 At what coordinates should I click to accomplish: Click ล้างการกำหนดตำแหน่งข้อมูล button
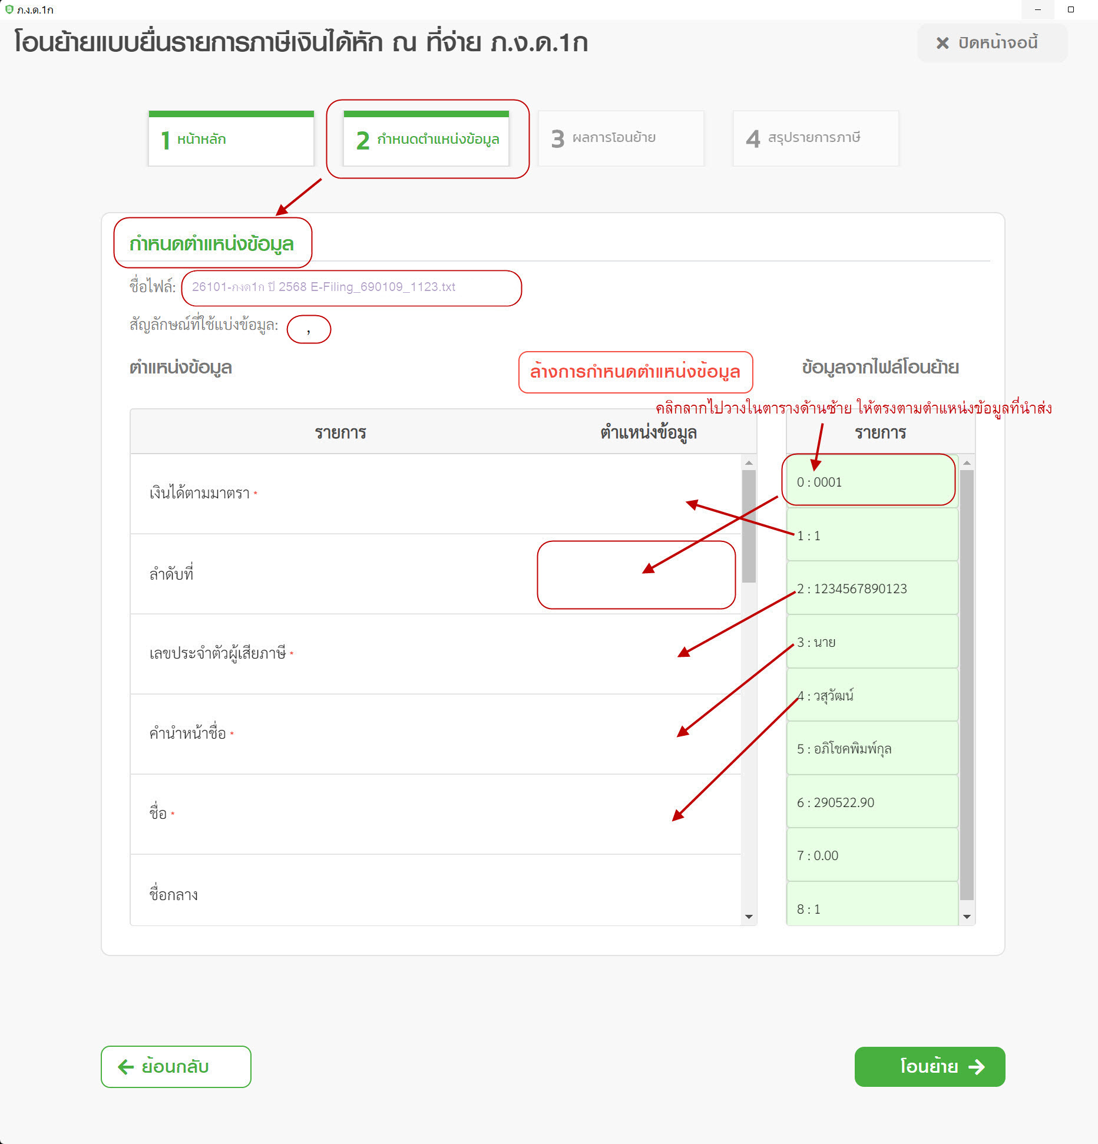tap(635, 372)
